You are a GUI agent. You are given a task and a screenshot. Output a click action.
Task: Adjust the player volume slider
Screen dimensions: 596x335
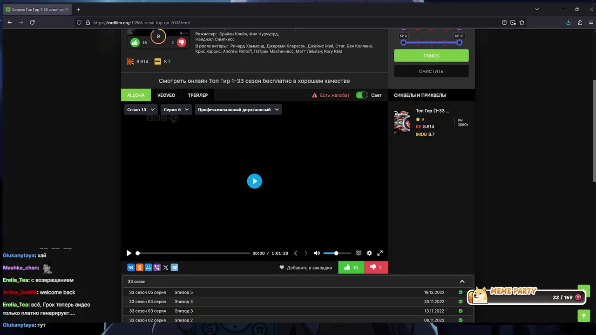pos(337,253)
